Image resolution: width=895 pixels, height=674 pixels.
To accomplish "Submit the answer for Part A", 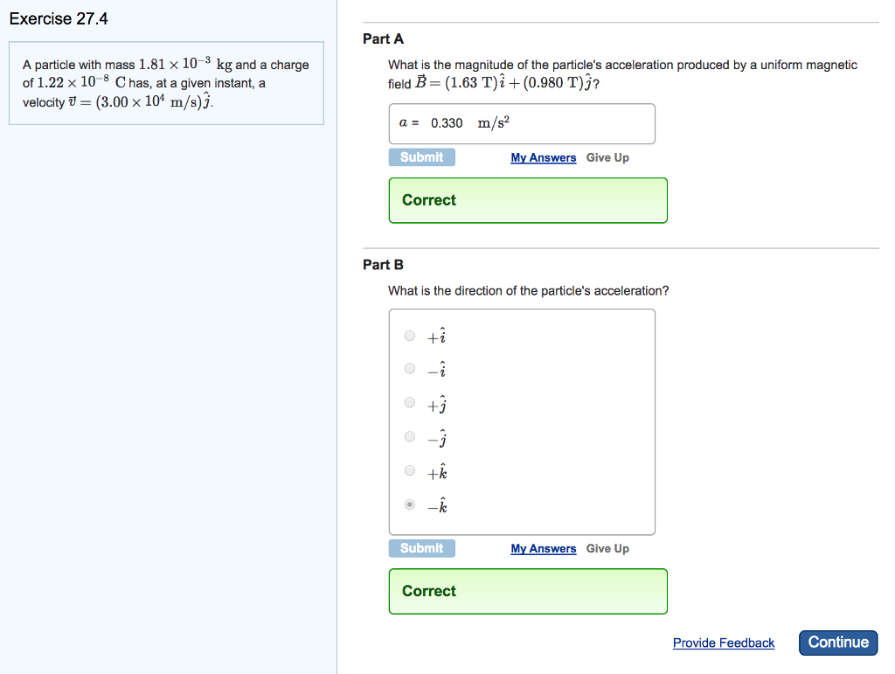I will 421,157.
